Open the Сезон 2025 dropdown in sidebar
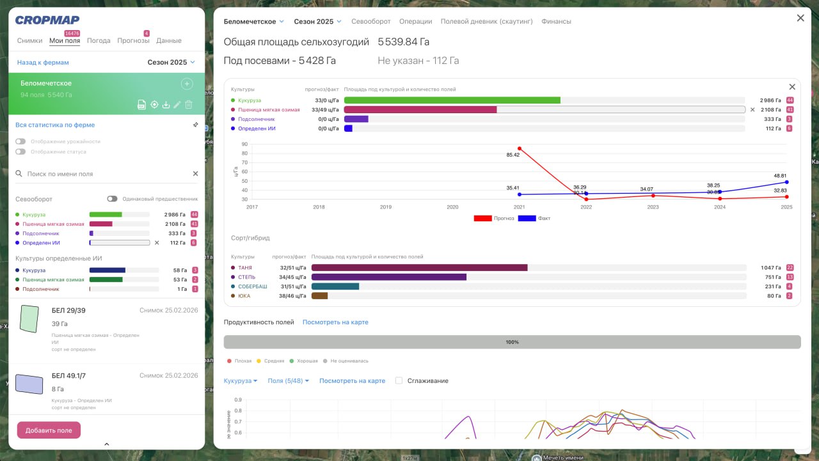Screen dimensions: 819x461 (171, 63)
